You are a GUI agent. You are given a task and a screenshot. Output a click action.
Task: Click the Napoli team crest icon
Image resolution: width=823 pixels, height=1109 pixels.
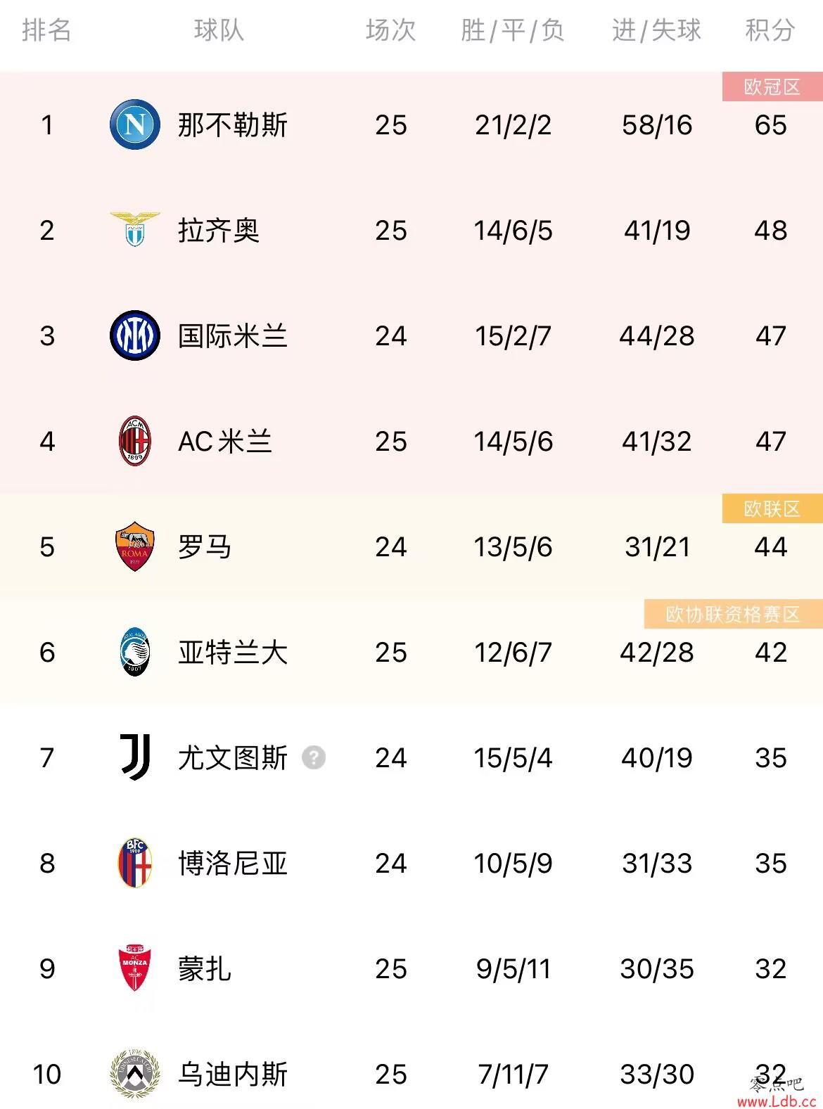coord(135,124)
